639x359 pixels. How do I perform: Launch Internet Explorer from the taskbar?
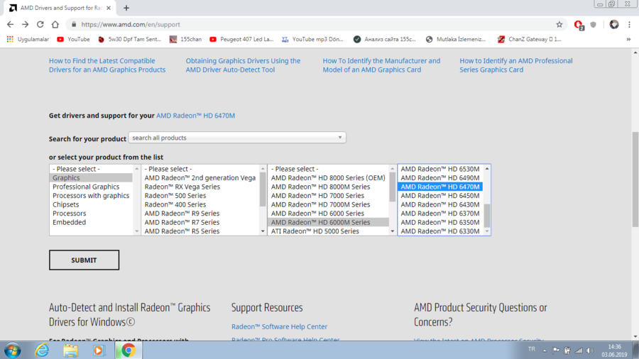pos(42,350)
